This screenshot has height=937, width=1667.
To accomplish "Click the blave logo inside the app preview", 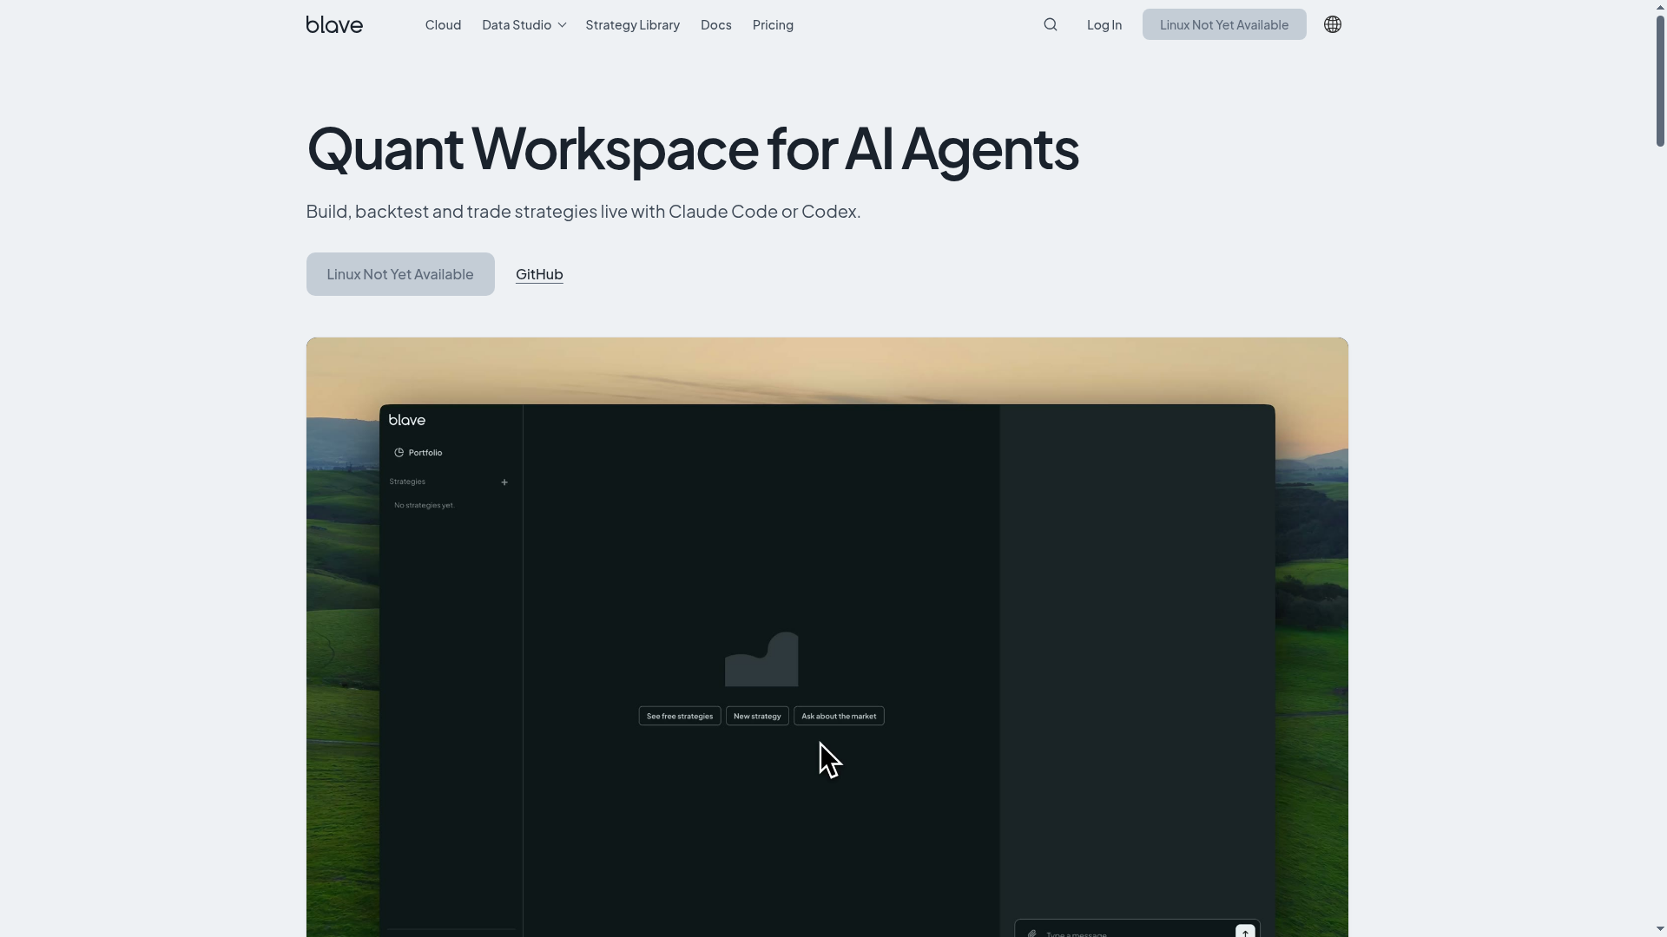I will pyautogui.click(x=407, y=420).
